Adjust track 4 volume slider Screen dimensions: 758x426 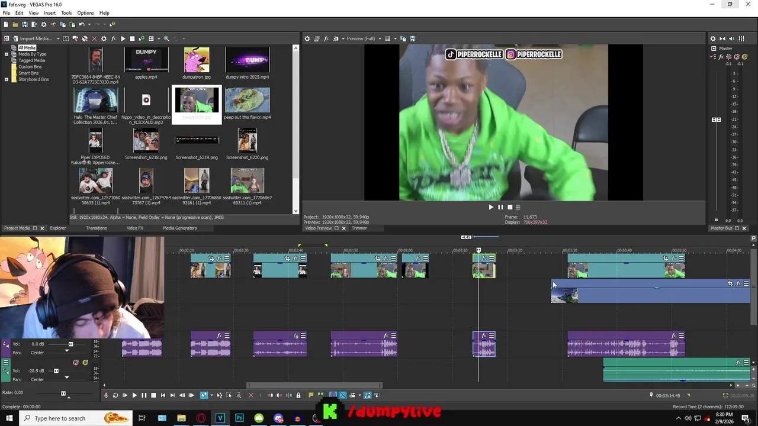tap(70, 344)
